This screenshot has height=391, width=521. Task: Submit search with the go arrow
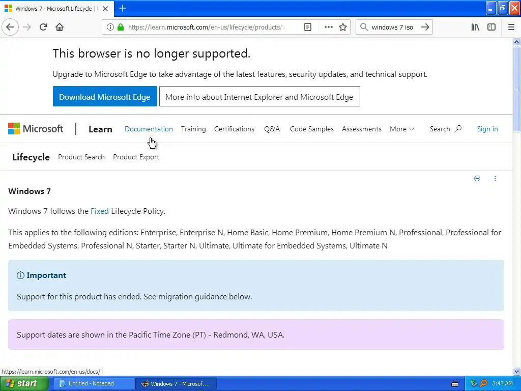tap(425, 27)
